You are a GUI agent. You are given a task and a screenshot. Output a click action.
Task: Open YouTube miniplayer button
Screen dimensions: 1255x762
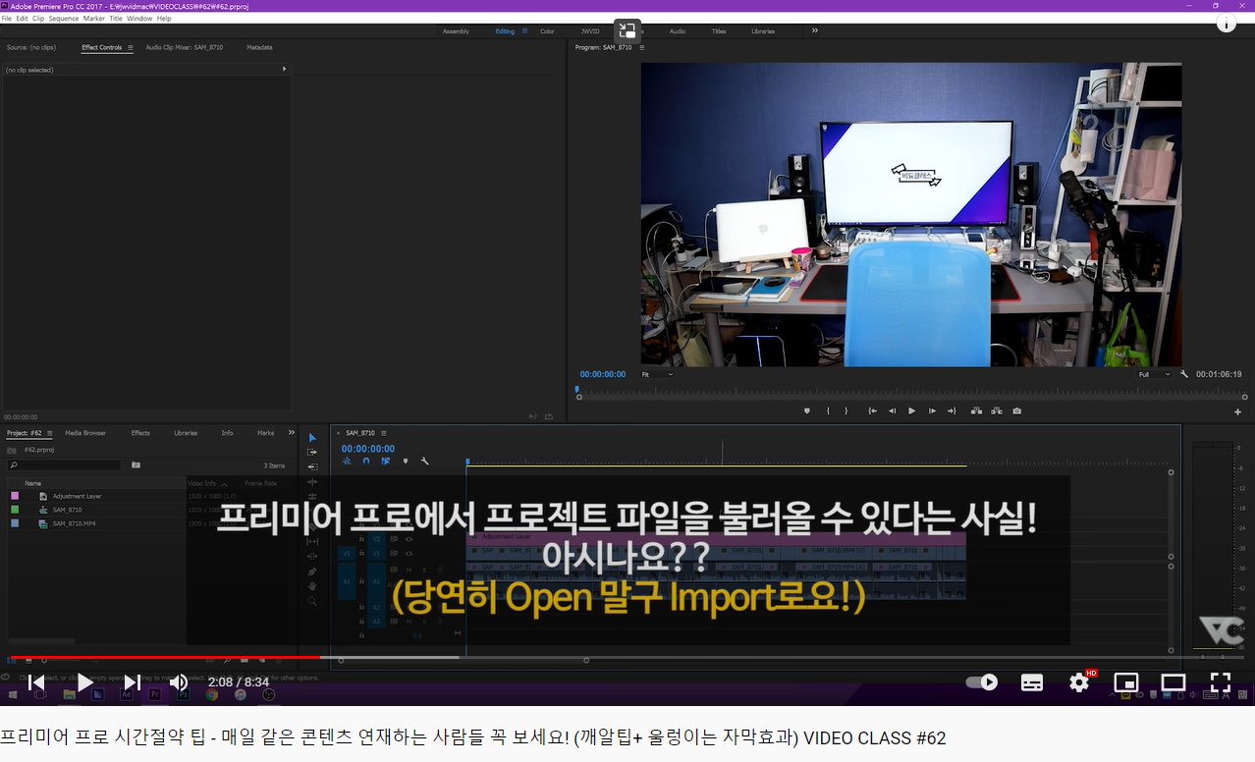1126,682
